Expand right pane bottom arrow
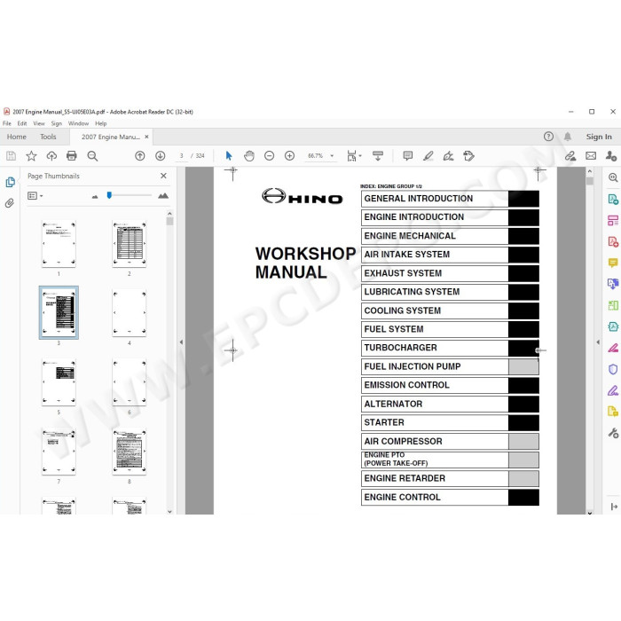 coord(614,507)
